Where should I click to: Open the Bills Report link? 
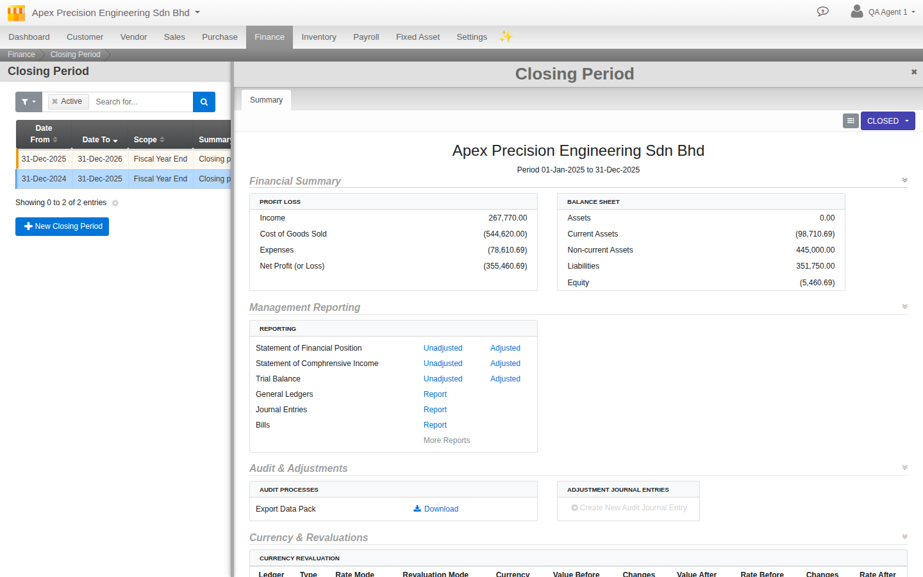coord(435,425)
